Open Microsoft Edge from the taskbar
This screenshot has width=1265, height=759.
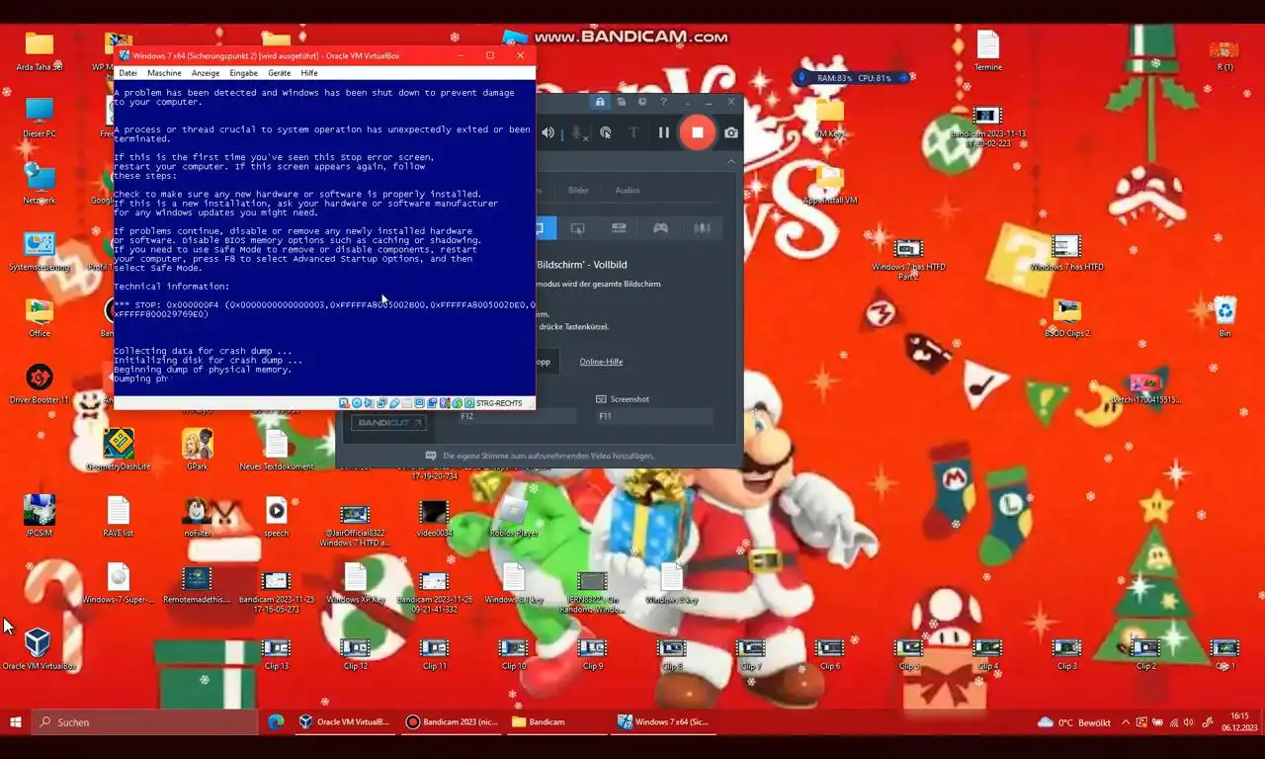(x=276, y=721)
